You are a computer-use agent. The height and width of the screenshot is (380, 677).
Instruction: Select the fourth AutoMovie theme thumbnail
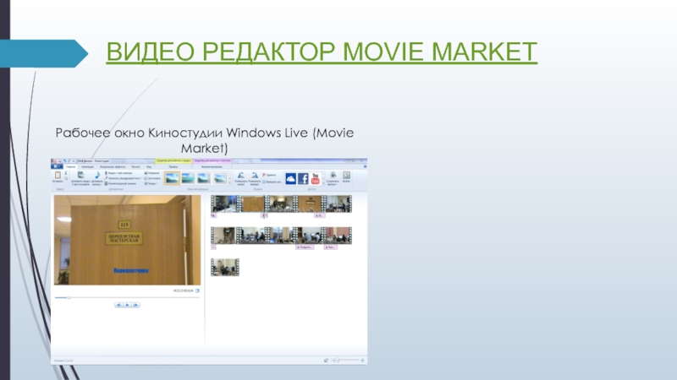tap(220, 178)
